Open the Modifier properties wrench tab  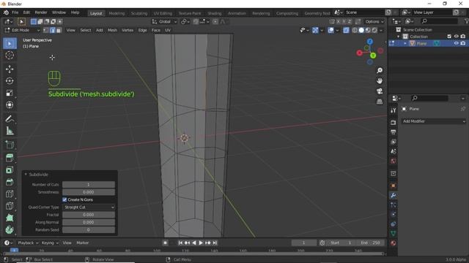[x=394, y=195]
